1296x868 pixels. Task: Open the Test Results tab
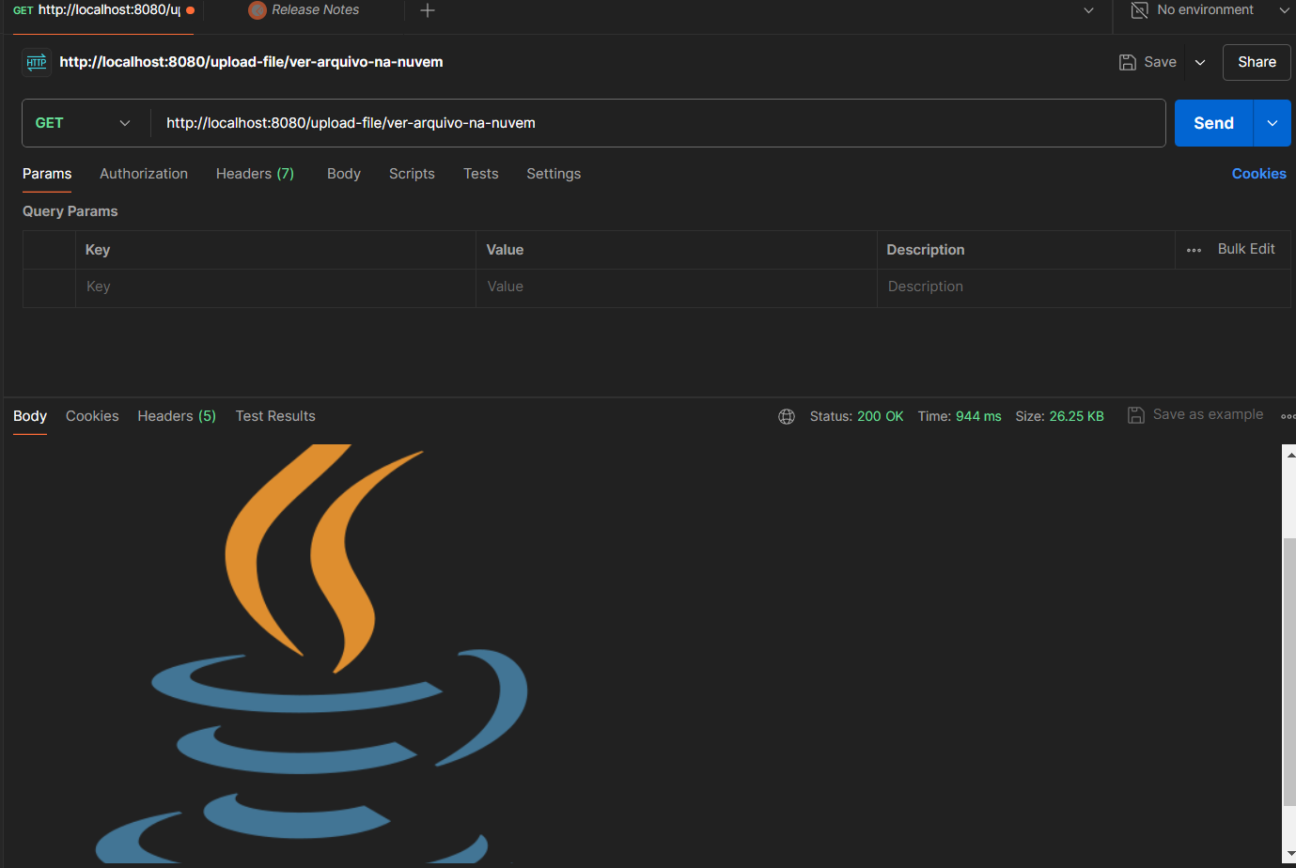275,416
